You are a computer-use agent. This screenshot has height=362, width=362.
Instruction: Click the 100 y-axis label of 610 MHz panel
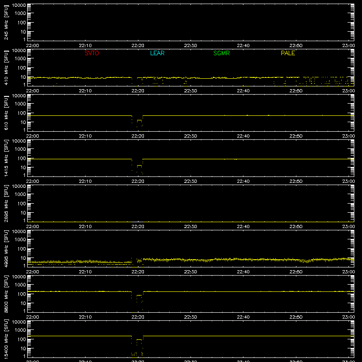pyautogui.click(x=22, y=113)
